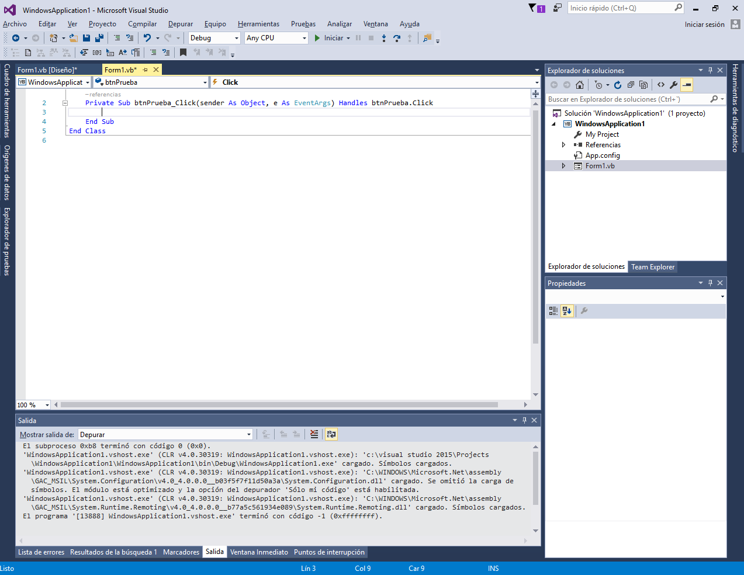Expand the Referencias node
Screen dimensions: 744x575
562,144
